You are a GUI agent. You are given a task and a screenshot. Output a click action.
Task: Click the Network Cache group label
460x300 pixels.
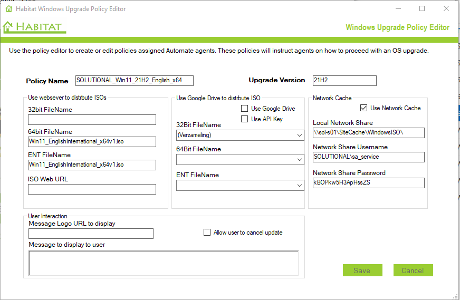point(332,98)
